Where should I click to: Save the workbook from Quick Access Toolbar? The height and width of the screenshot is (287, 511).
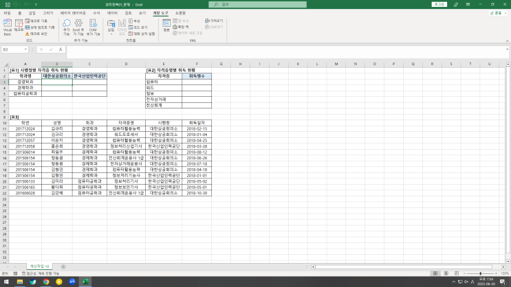point(8,5)
